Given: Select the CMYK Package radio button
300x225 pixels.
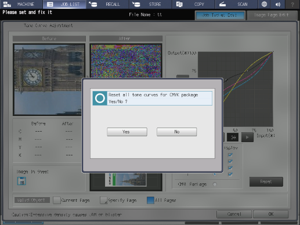Looking at the screenshot, I should pyautogui.click(x=215, y=184).
